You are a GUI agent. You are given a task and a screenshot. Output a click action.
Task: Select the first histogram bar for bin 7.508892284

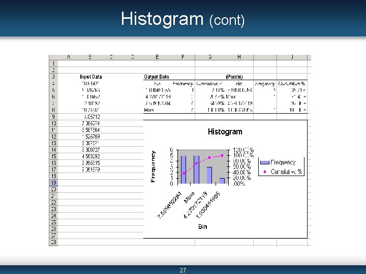coord(184,169)
